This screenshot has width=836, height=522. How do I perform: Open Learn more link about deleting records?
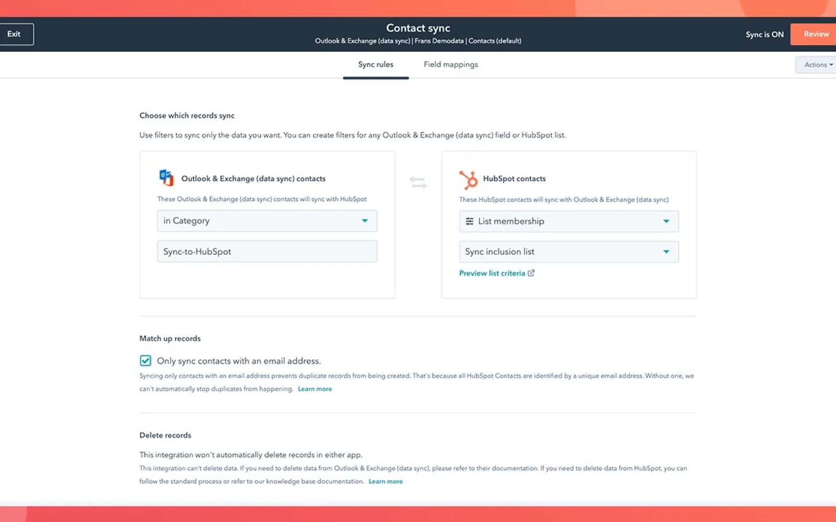tap(386, 481)
